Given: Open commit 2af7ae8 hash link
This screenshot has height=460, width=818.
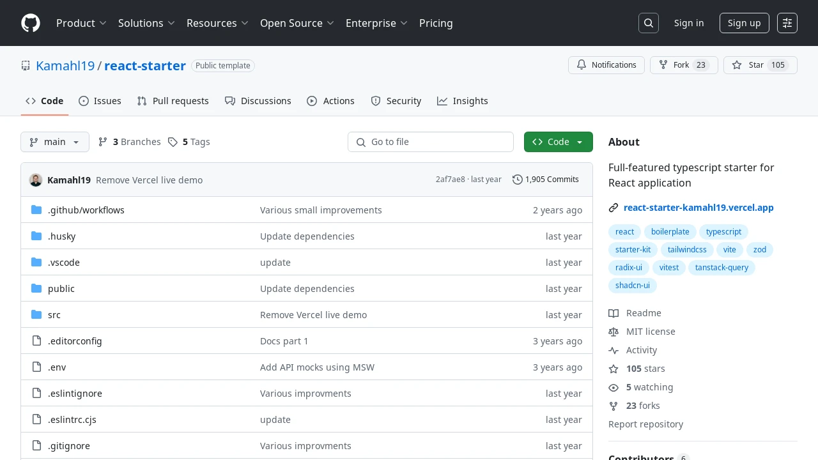Looking at the screenshot, I should (x=451, y=180).
